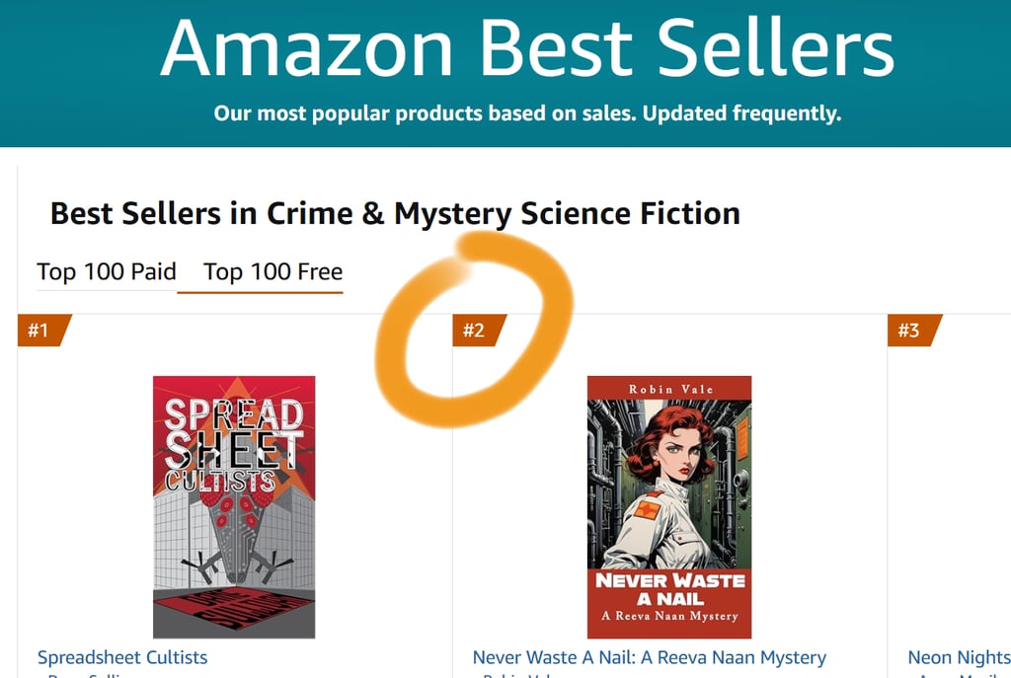This screenshot has width=1011, height=678.
Task: Click the spaceship illustration on Spreadsheet Cultists cover
Action: [x=234, y=538]
